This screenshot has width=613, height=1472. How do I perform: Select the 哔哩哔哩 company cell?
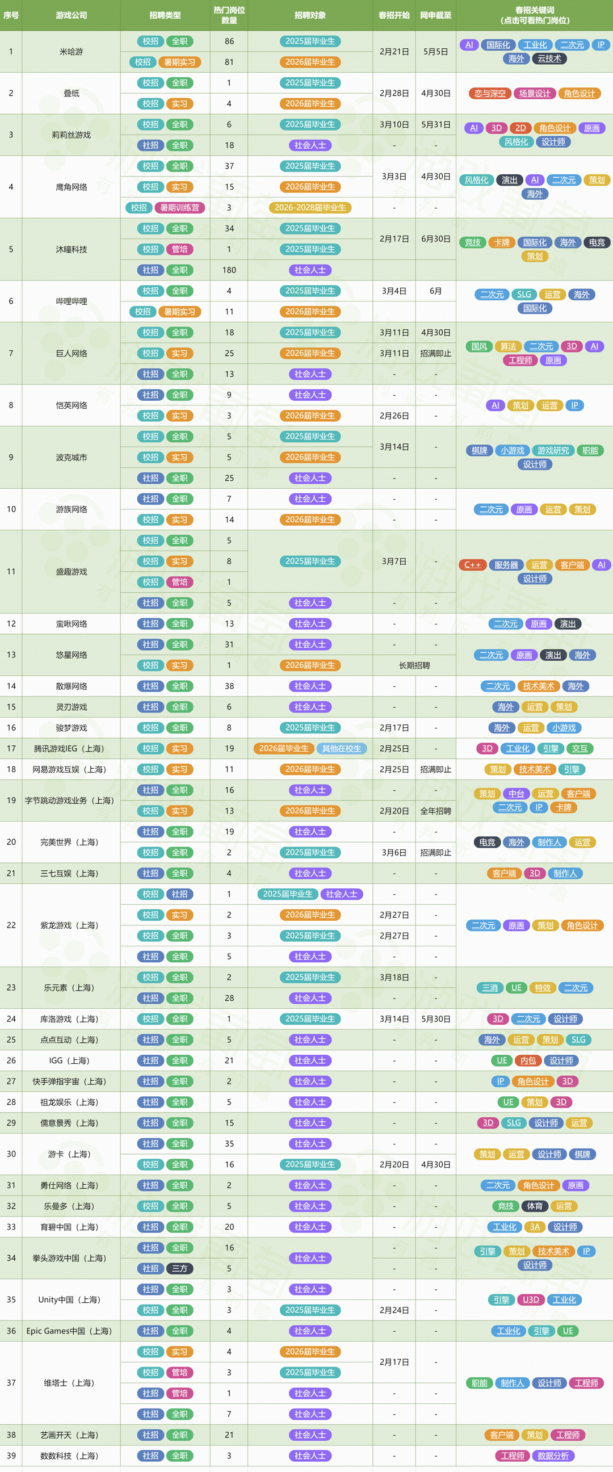(x=72, y=301)
